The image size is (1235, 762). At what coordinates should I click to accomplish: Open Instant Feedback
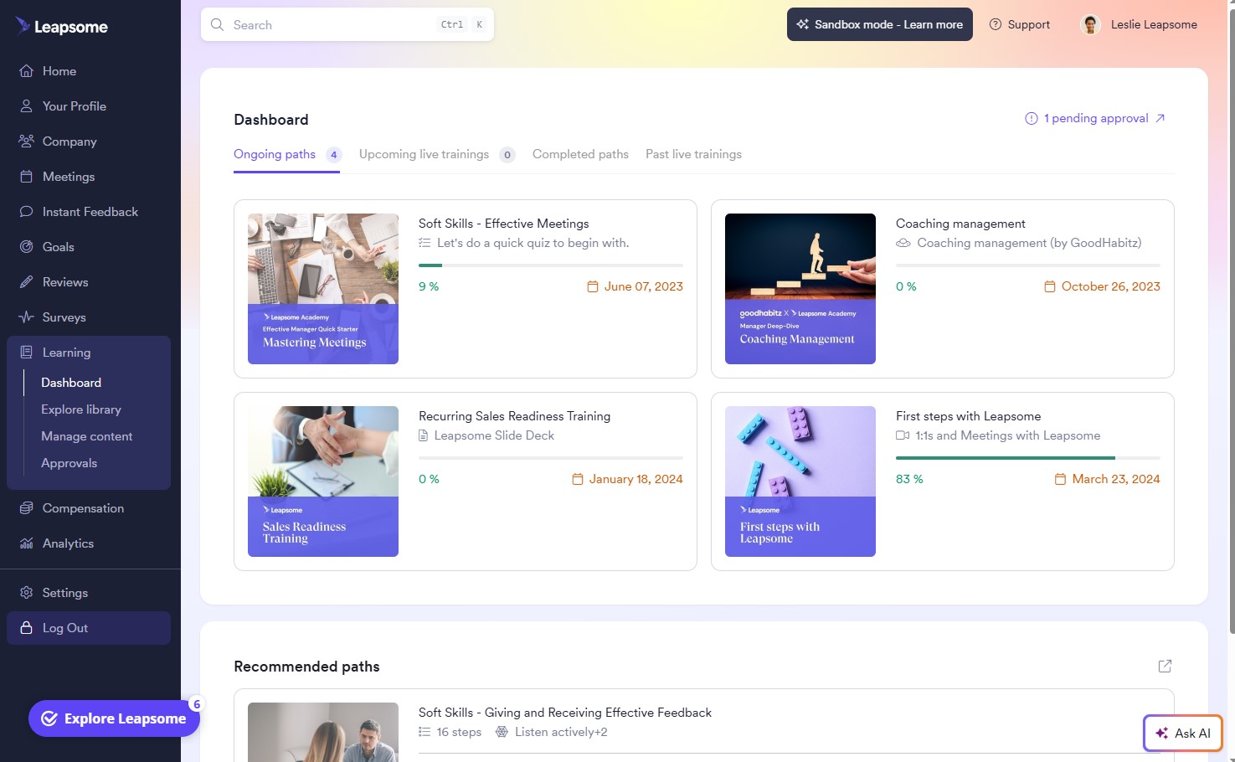pyautogui.click(x=89, y=212)
